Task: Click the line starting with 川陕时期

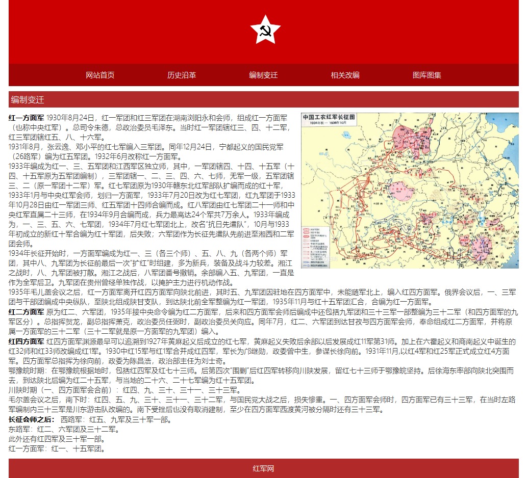Action: click(122, 390)
